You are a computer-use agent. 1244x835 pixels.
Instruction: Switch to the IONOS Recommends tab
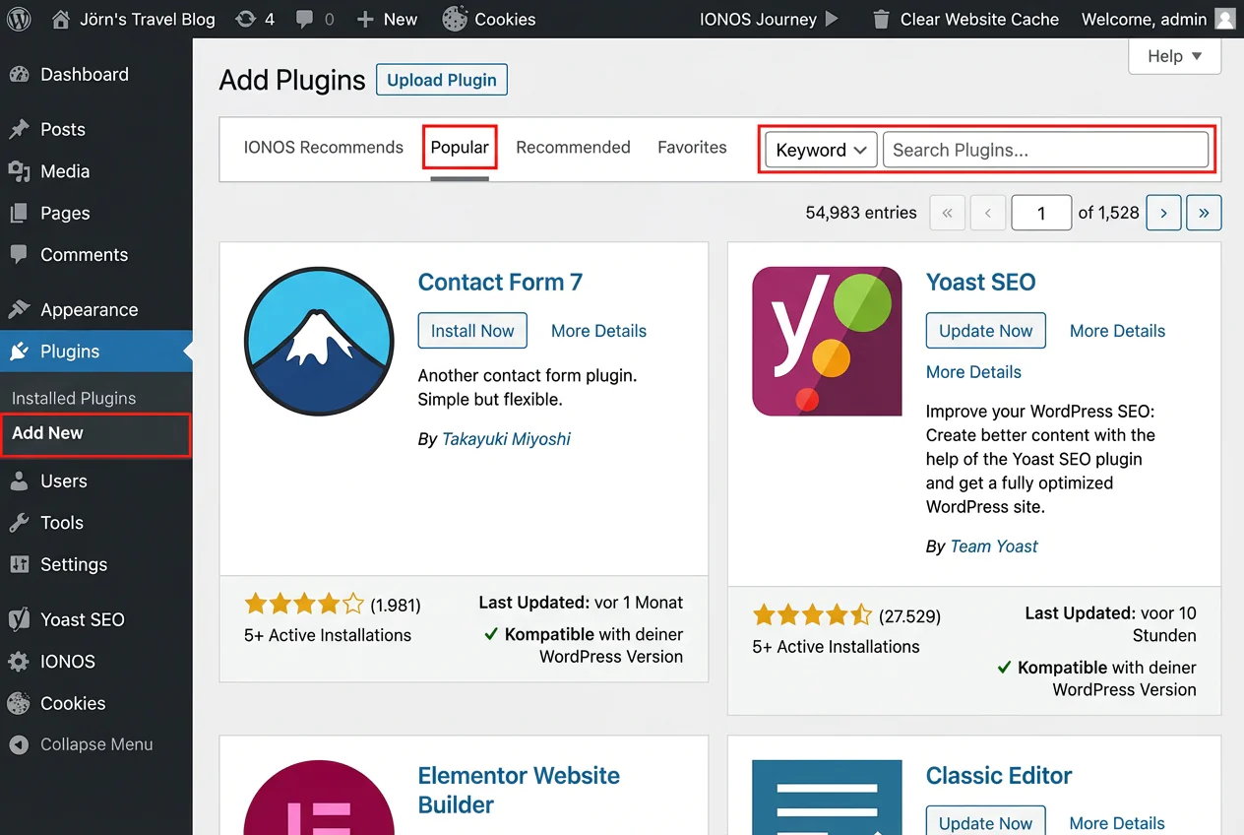pos(324,148)
